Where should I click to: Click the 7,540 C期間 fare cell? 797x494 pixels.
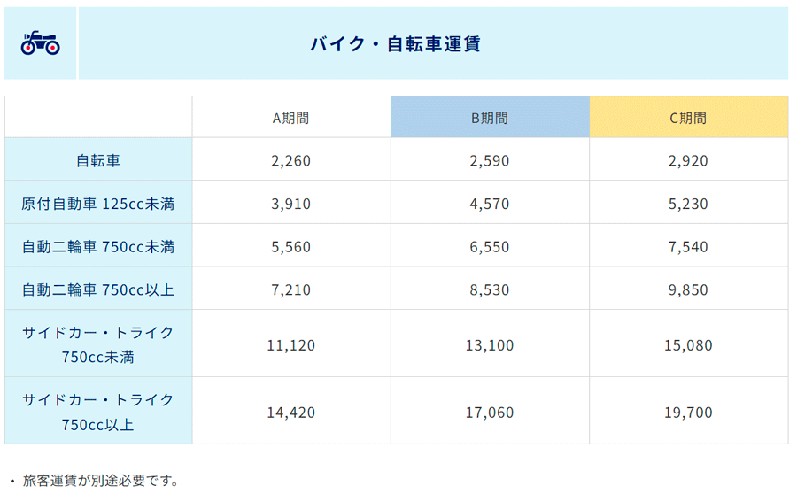coord(689,246)
